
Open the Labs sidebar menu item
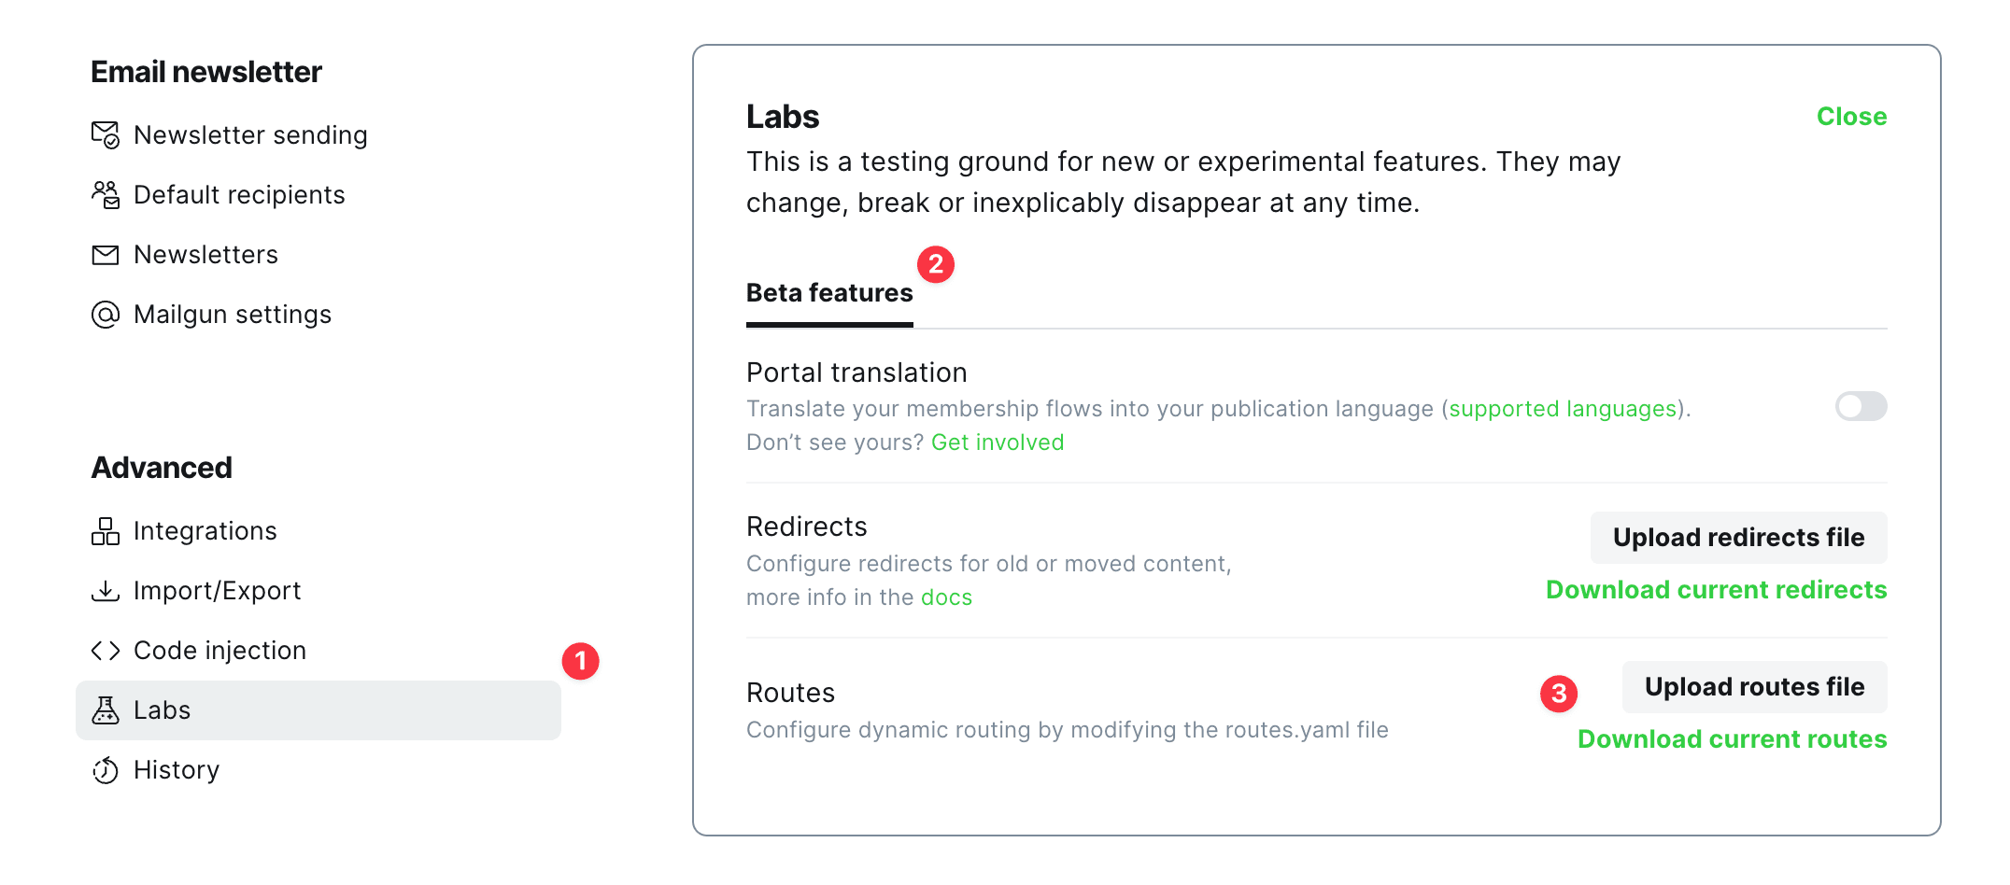318,710
